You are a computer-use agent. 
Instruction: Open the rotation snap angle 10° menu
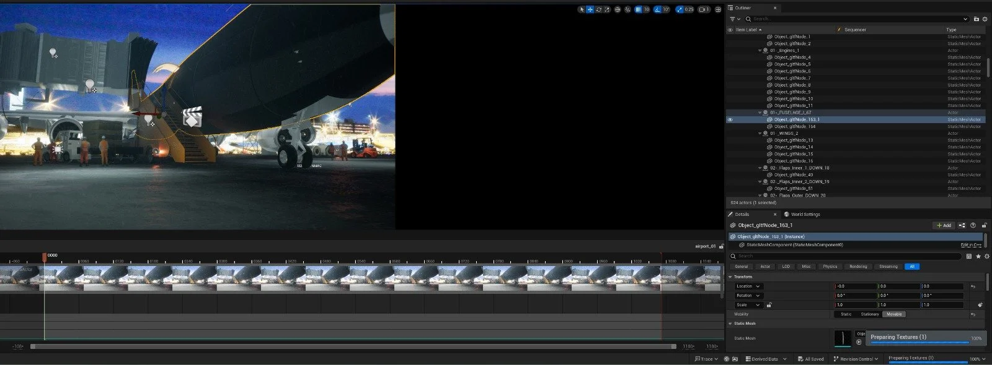pyautogui.click(x=666, y=9)
